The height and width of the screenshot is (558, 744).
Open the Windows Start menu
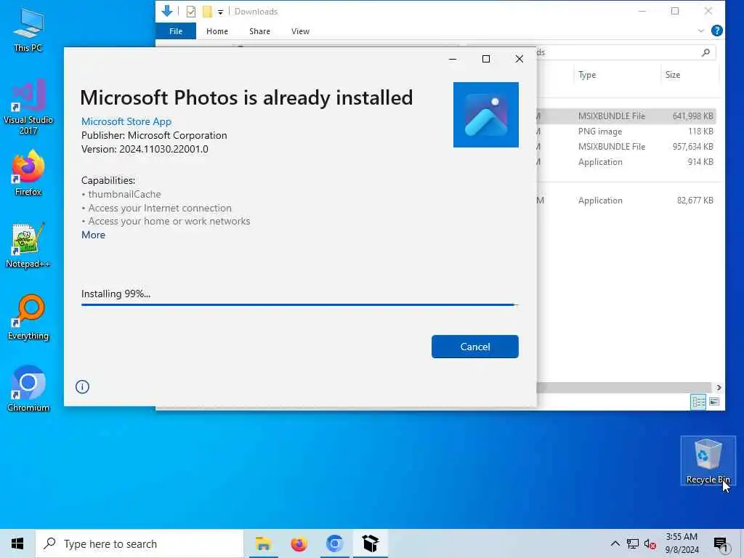[x=17, y=543]
